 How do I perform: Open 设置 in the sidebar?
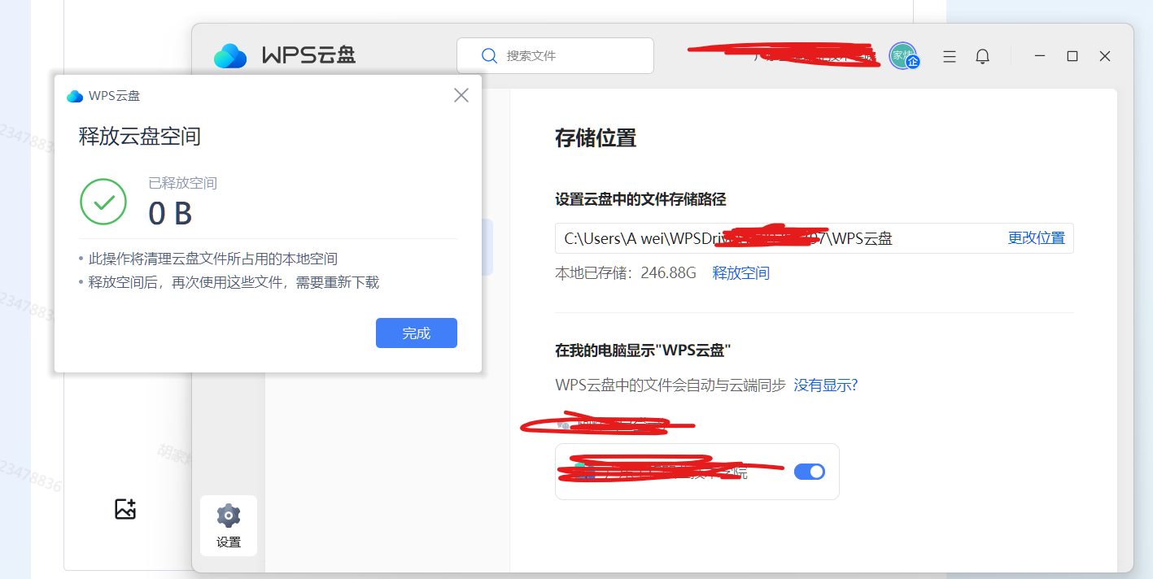click(229, 526)
